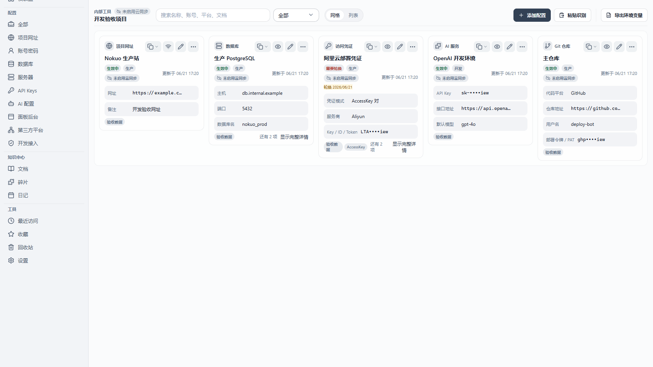
Task: Reveal secrets on 生产 PostgreSQL card
Action: (x=278, y=47)
